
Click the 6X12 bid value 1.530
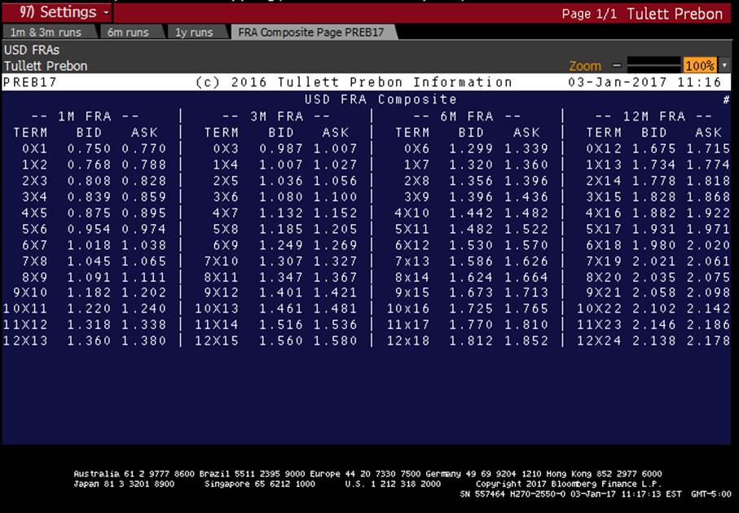point(471,245)
